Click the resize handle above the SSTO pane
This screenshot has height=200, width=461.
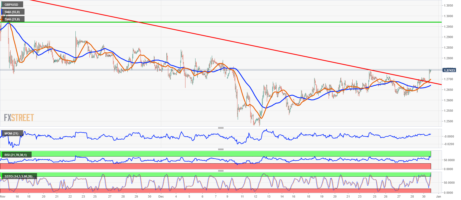pyautogui.click(x=221, y=171)
